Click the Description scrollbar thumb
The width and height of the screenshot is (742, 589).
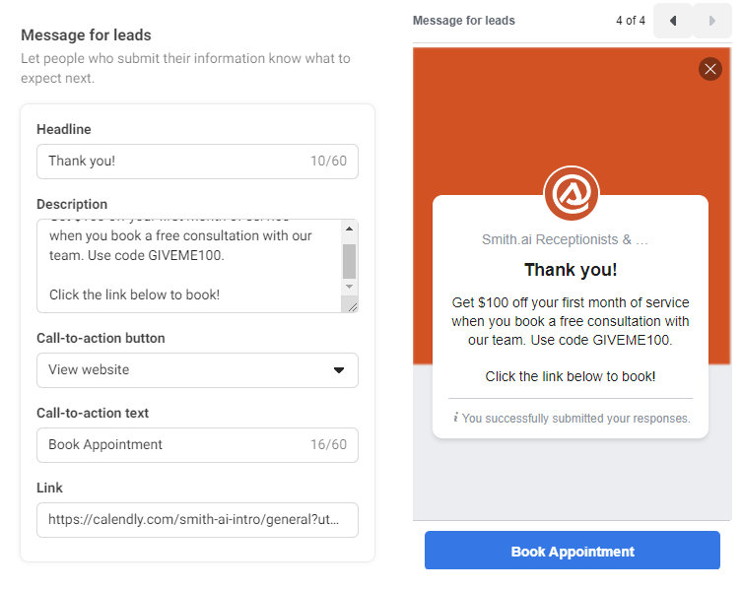coord(349,260)
